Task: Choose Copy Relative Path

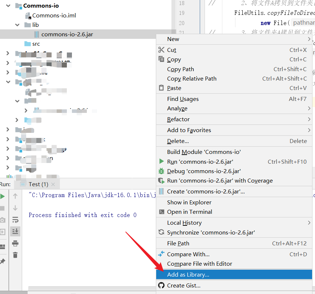Action: pyautogui.click(x=234, y=78)
